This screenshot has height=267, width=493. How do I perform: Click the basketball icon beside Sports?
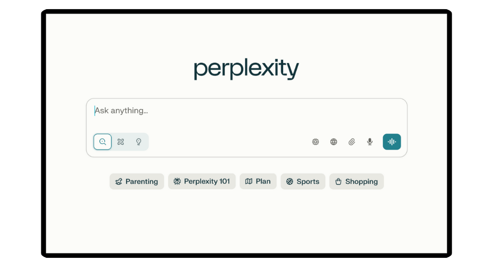pos(289,181)
